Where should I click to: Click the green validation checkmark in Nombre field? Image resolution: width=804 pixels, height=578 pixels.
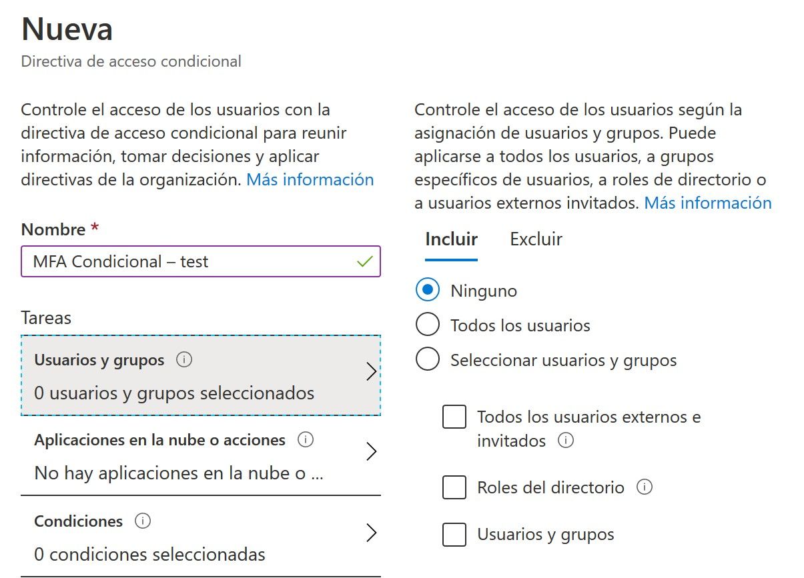(364, 261)
